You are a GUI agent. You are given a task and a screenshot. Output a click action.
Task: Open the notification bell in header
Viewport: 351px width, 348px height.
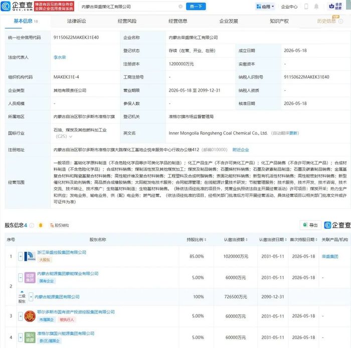click(316, 7)
